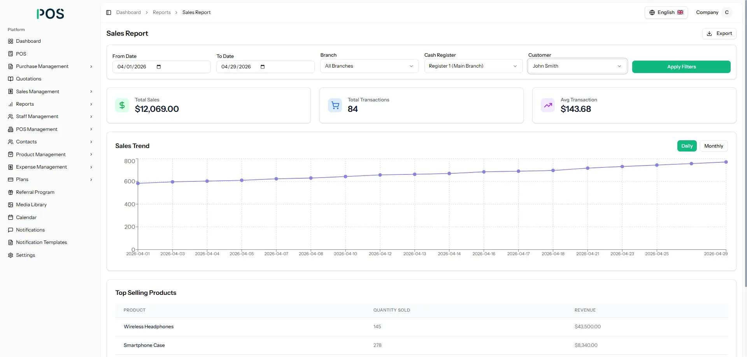
Task: Click the 2026-04-29 data point
Action: point(726,162)
